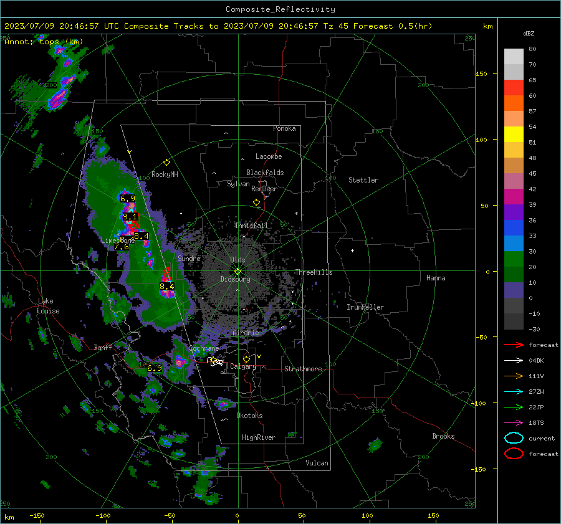
Task: Click the Lake Louise label
Action: [48, 306]
